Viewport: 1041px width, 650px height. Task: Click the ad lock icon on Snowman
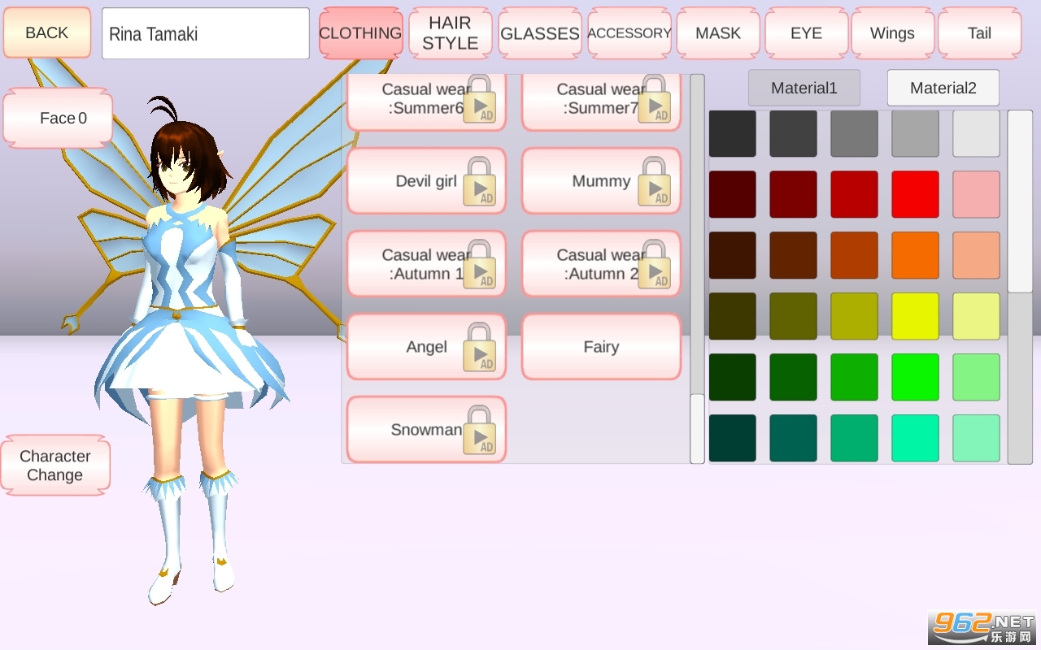(x=480, y=431)
